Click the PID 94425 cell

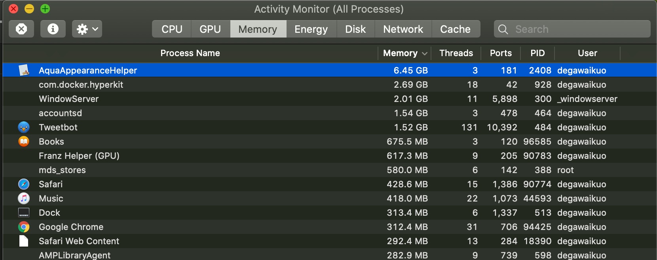(x=537, y=227)
